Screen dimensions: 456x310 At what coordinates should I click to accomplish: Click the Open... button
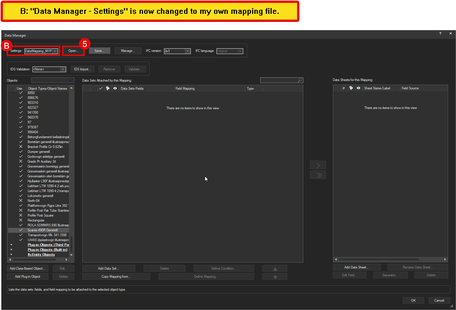point(73,51)
